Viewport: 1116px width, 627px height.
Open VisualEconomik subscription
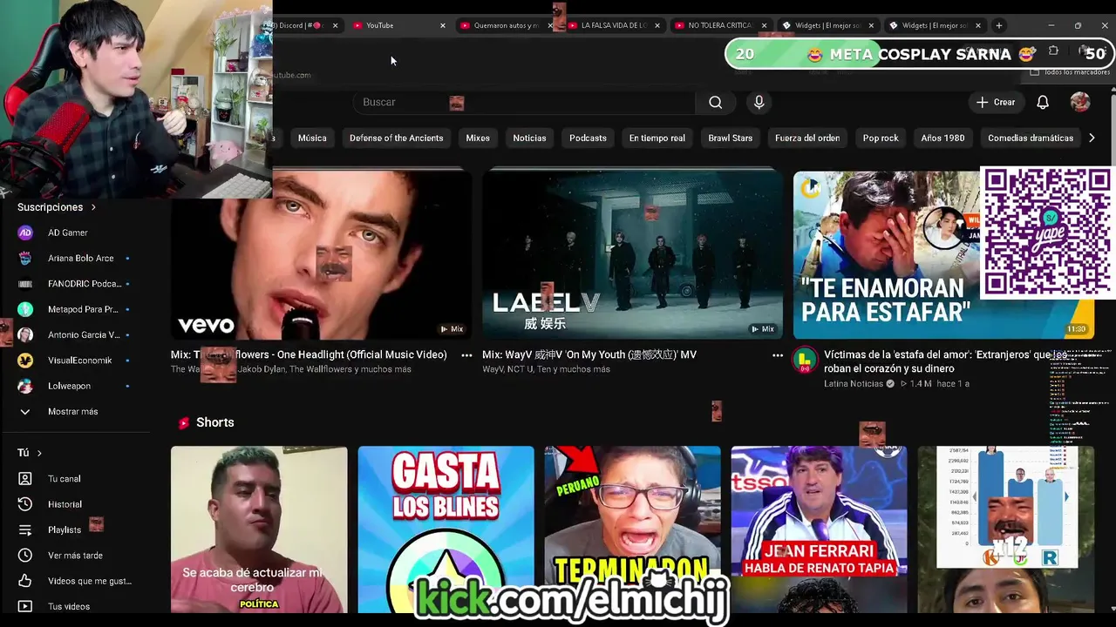pyautogui.click(x=74, y=361)
